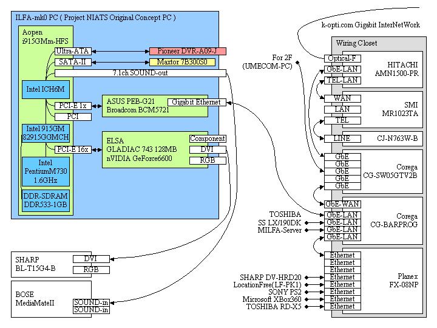This screenshot has height=328, width=437.
Task: Click the Intel PentiumM730 1.6GHz block
Action: (x=46, y=172)
